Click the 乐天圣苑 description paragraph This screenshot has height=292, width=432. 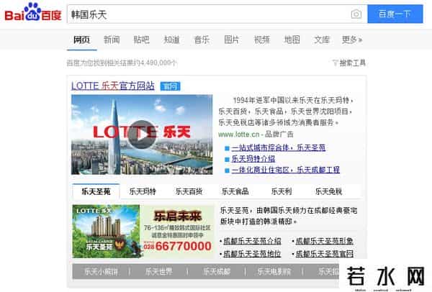[289, 216]
